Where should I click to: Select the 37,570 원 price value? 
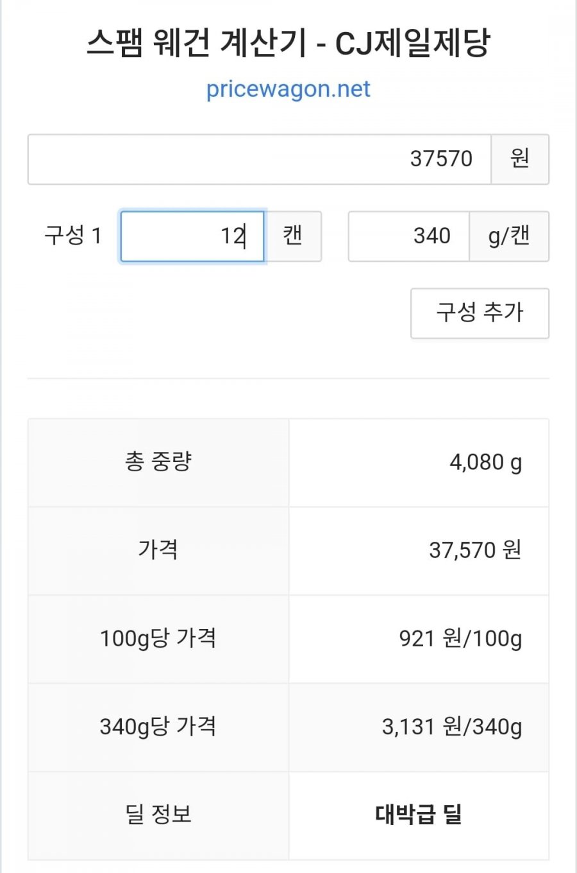pyautogui.click(x=474, y=550)
